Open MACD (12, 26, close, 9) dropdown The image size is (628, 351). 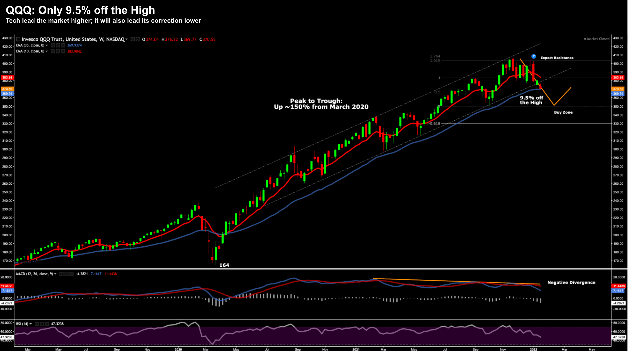(x=55, y=274)
